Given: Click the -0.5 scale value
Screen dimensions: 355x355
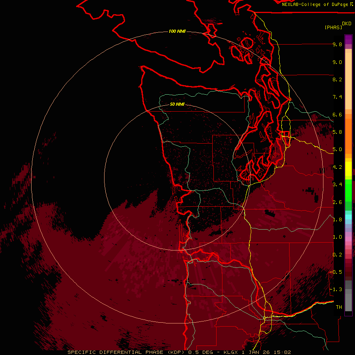Looking at the screenshot, I should [x=336, y=272].
